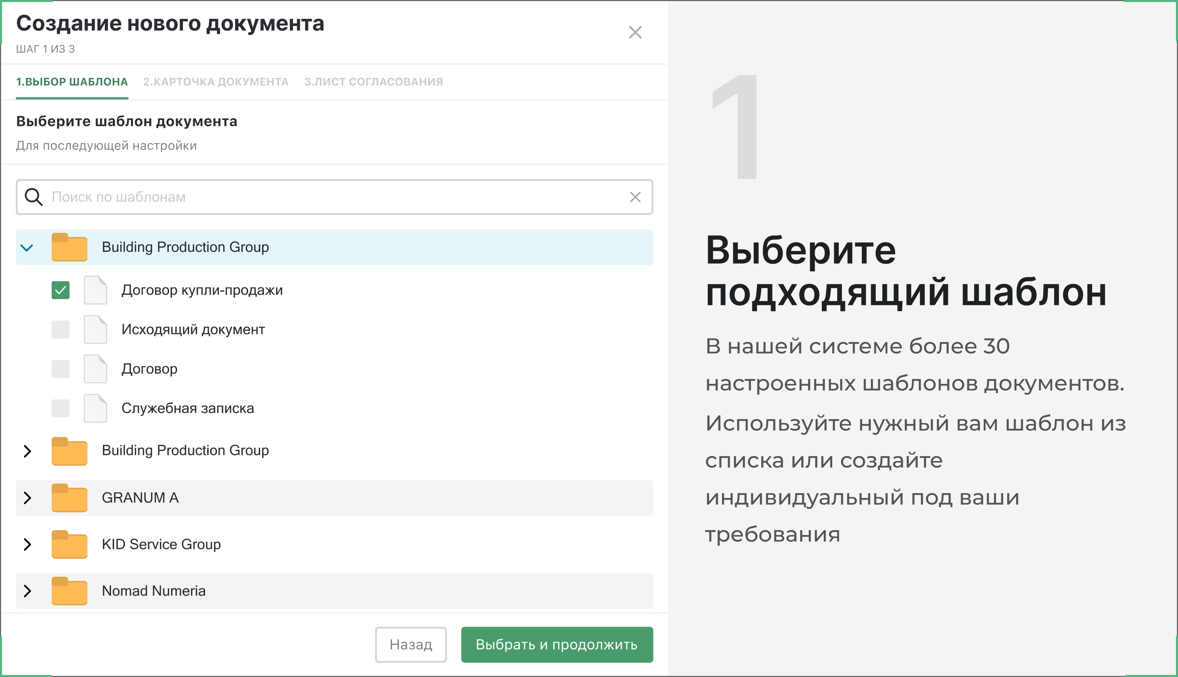Open the Лист согласования tab

(373, 82)
